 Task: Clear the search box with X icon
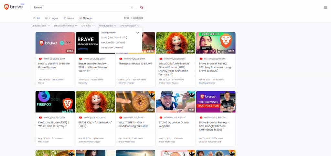click(x=132, y=7)
